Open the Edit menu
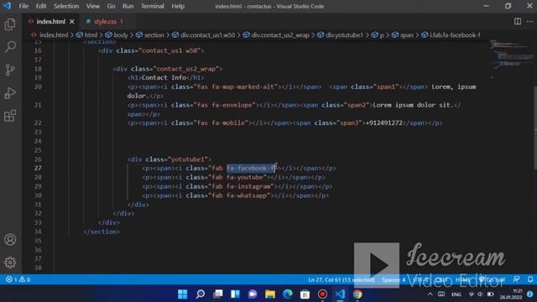 (41, 6)
